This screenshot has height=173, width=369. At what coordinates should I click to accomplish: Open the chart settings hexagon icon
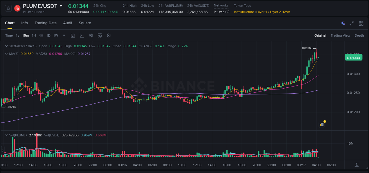(109, 35)
